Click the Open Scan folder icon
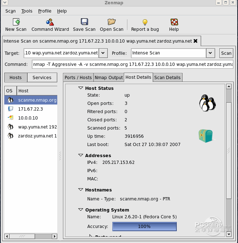This screenshot has height=243, width=238. [112, 22]
